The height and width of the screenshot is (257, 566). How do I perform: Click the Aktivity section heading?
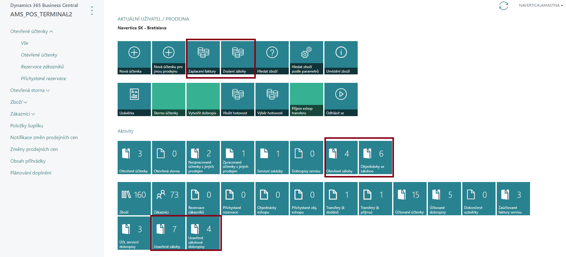coord(125,131)
